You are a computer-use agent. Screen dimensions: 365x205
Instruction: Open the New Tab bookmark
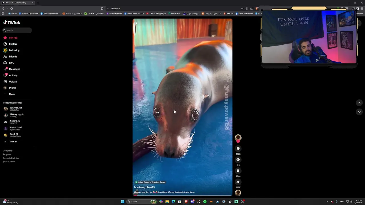(228, 13)
